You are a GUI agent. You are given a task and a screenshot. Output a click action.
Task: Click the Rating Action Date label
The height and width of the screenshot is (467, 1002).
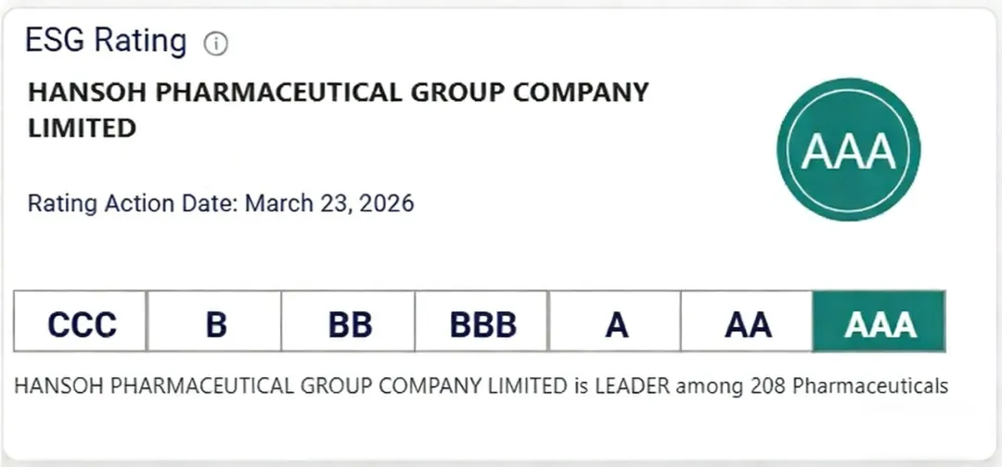[x=133, y=203]
